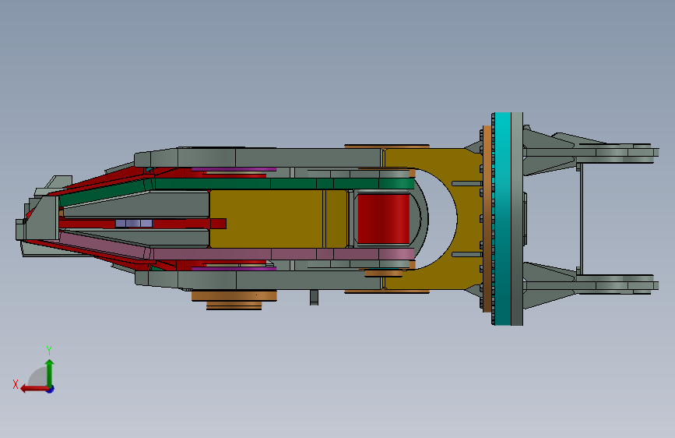675x438 pixels.
Task: Click the green Y axis arrow of the triad
Action: point(50,373)
